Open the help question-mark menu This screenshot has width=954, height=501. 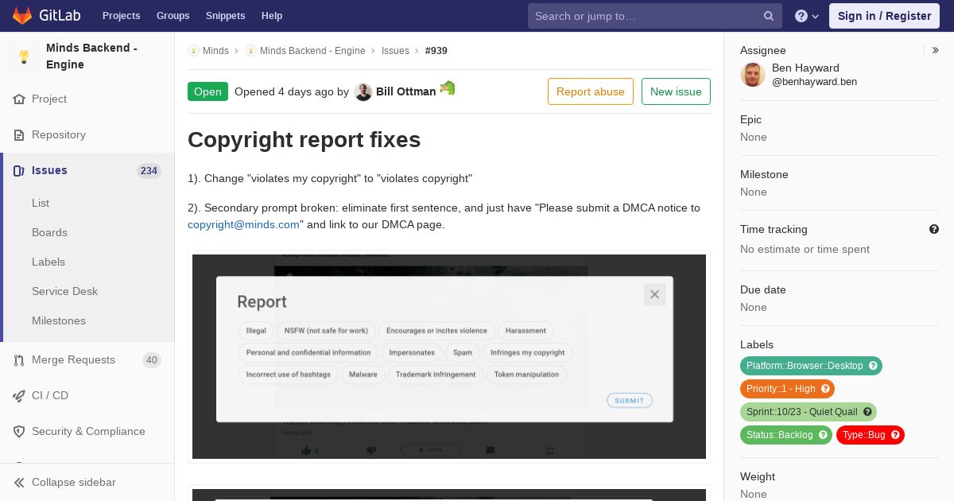pyautogui.click(x=807, y=16)
